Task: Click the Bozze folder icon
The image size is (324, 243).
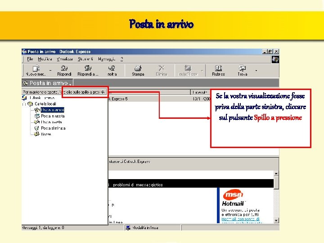Action: point(37,134)
